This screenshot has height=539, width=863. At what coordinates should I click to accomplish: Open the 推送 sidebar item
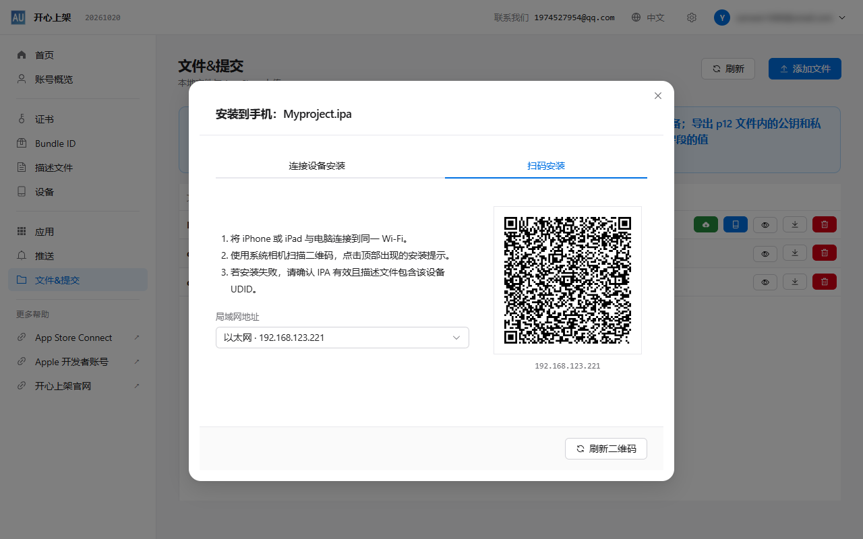click(78, 256)
